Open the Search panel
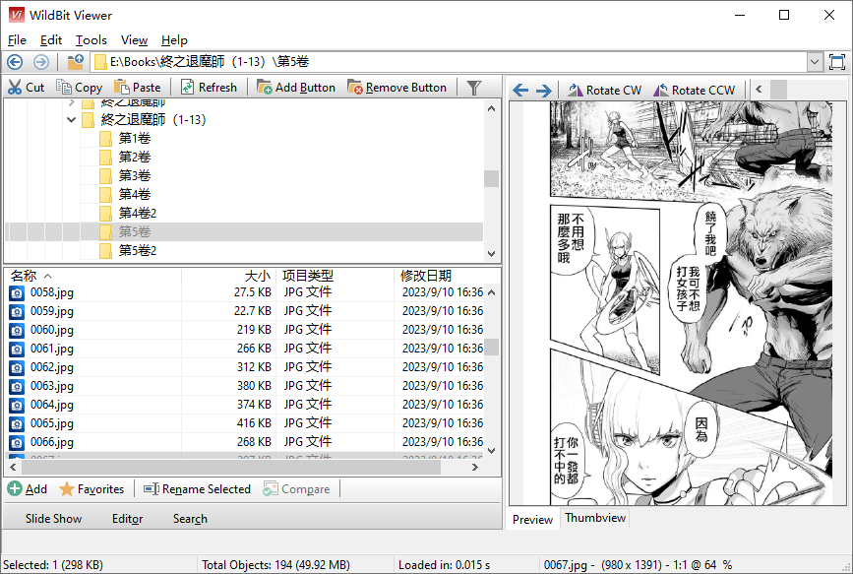The width and height of the screenshot is (853, 574). point(190,519)
